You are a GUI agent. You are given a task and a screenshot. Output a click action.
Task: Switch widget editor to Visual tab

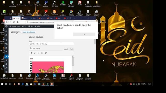coord(66,49)
